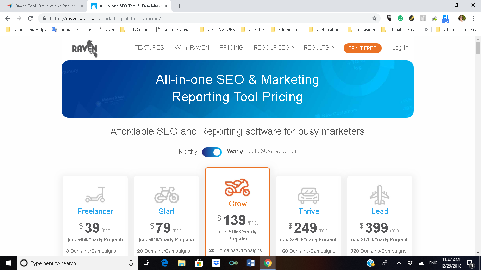Screen dimensions: 481x270
Task: Open the Windows Start menu
Action: pos(8,263)
